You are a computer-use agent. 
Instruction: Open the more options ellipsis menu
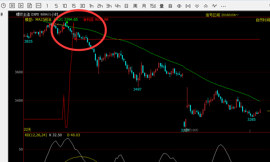click(x=223, y=6)
